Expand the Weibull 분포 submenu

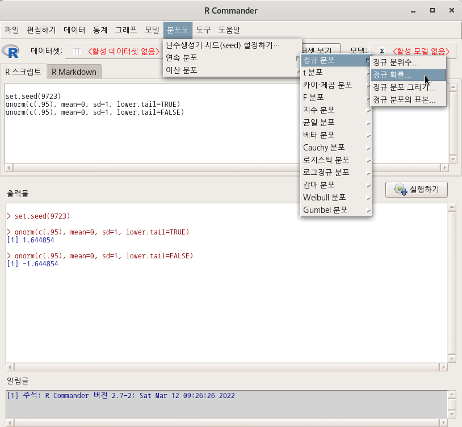click(336, 198)
